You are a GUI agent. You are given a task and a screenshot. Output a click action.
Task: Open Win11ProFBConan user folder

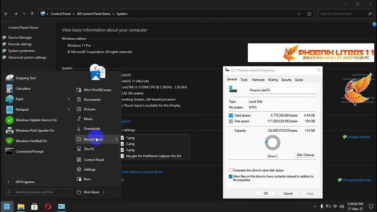pos(97,90)
